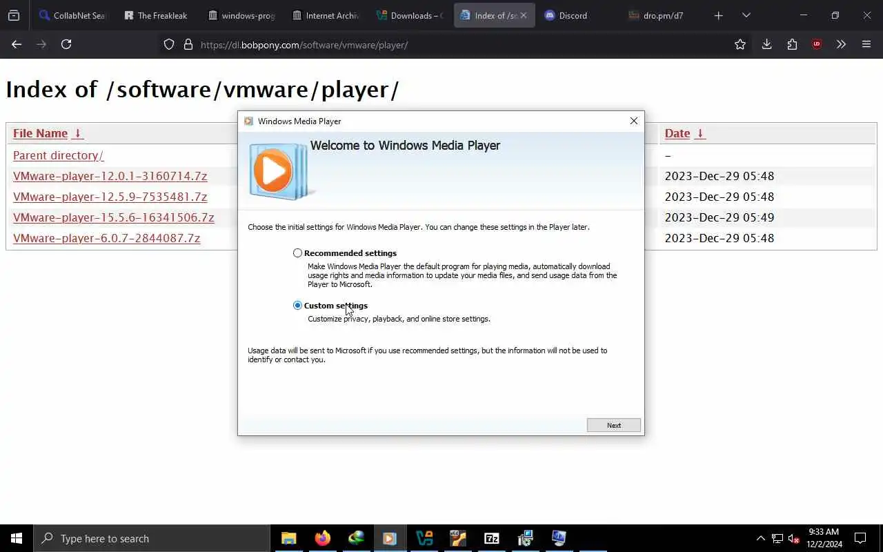Switch to the Downloads tab
Image resolution: width=883 pixels, height=552 pixels.
(409, 15)
